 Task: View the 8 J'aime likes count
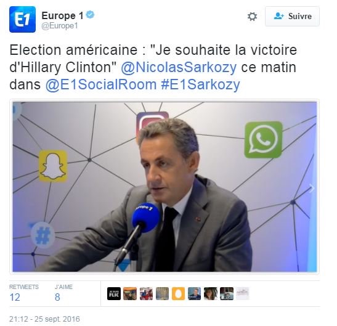click(x=57, y=297)
